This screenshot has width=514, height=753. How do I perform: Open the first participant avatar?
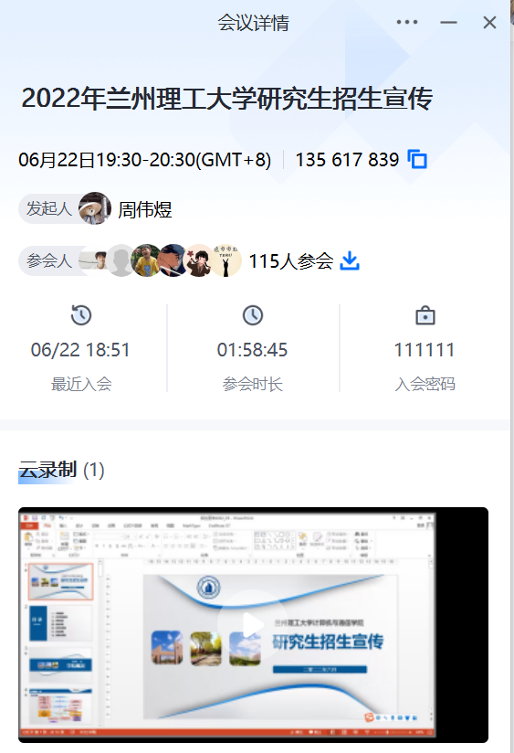point(94,260)
